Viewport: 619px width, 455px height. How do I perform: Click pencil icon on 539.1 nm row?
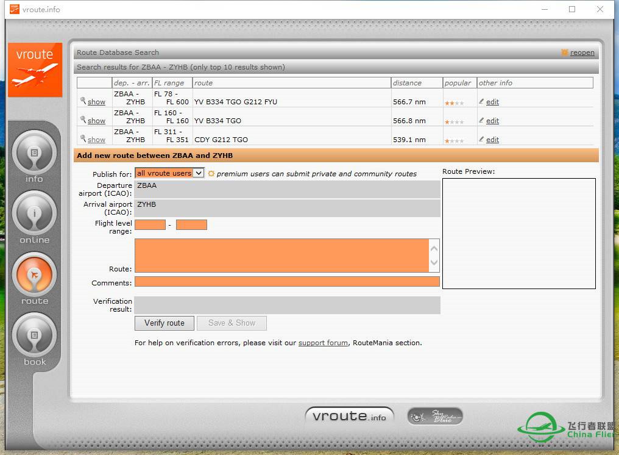(481, 139)
